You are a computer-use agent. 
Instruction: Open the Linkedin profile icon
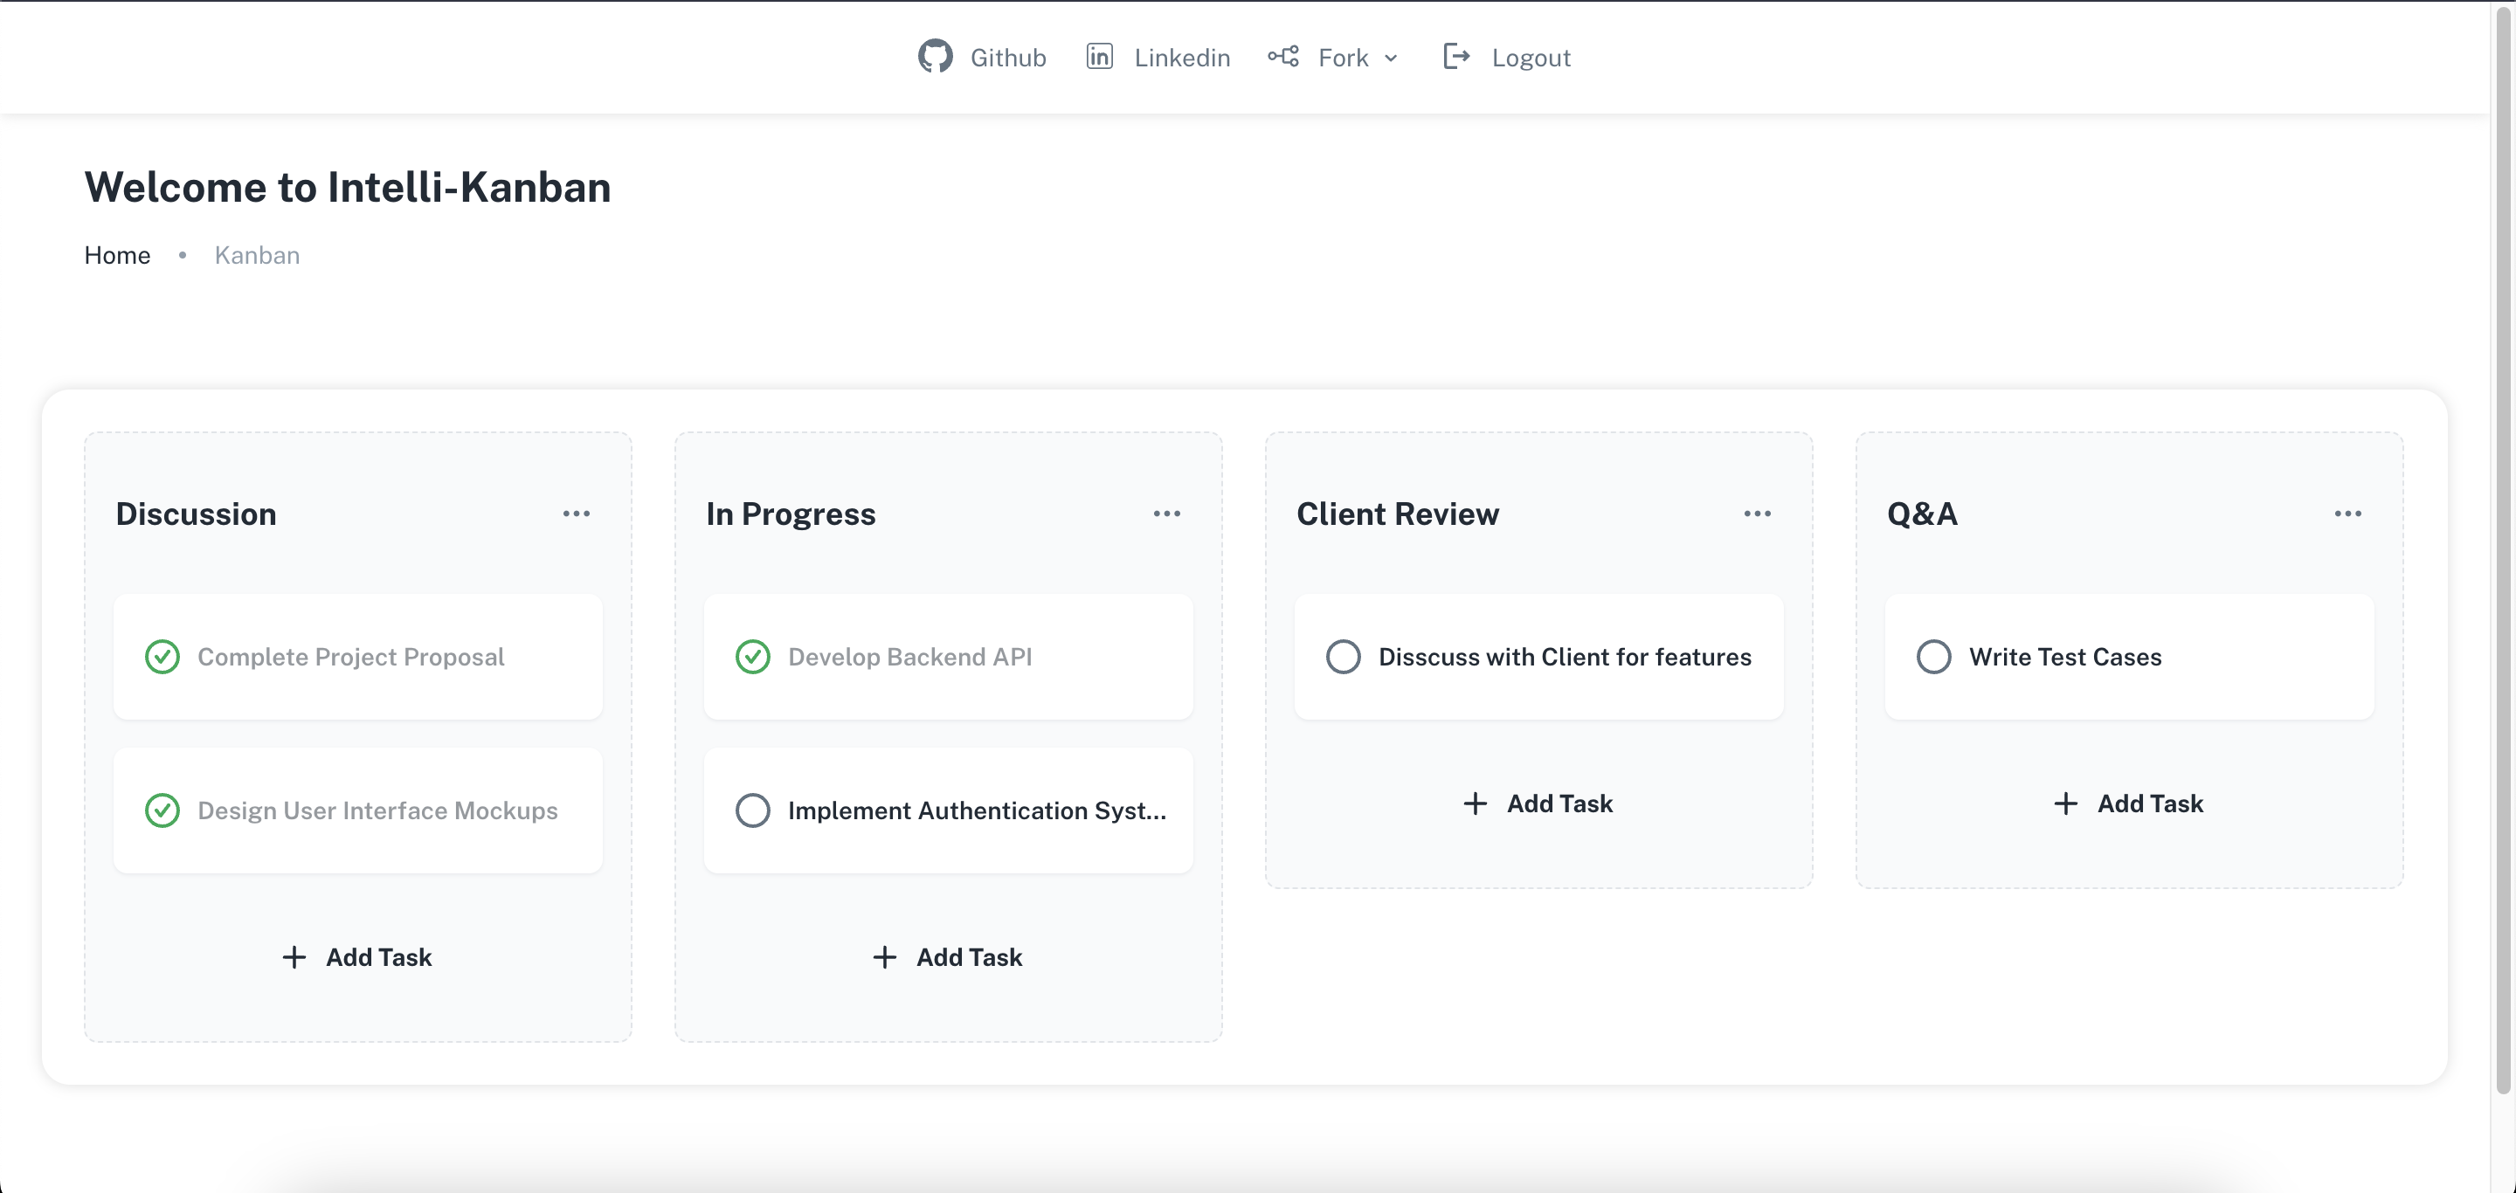point(1100,57)
